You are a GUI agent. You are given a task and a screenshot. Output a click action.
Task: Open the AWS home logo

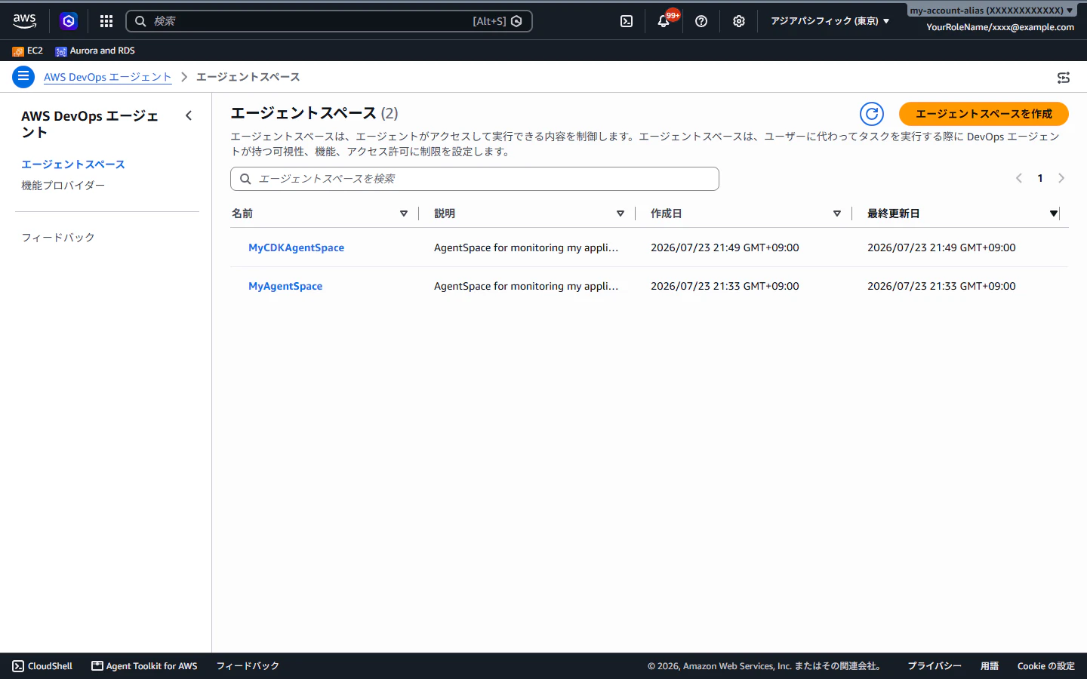pyautogui.click(x=24, y=21)
